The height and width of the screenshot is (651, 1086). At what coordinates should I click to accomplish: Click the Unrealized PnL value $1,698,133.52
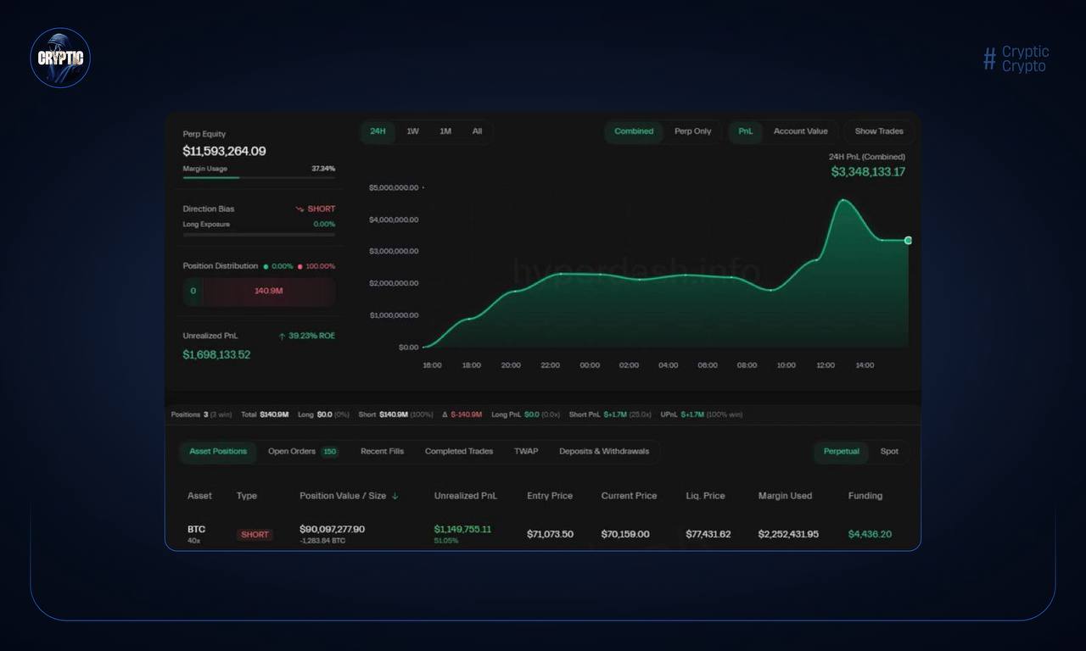(x=216, y=354)
